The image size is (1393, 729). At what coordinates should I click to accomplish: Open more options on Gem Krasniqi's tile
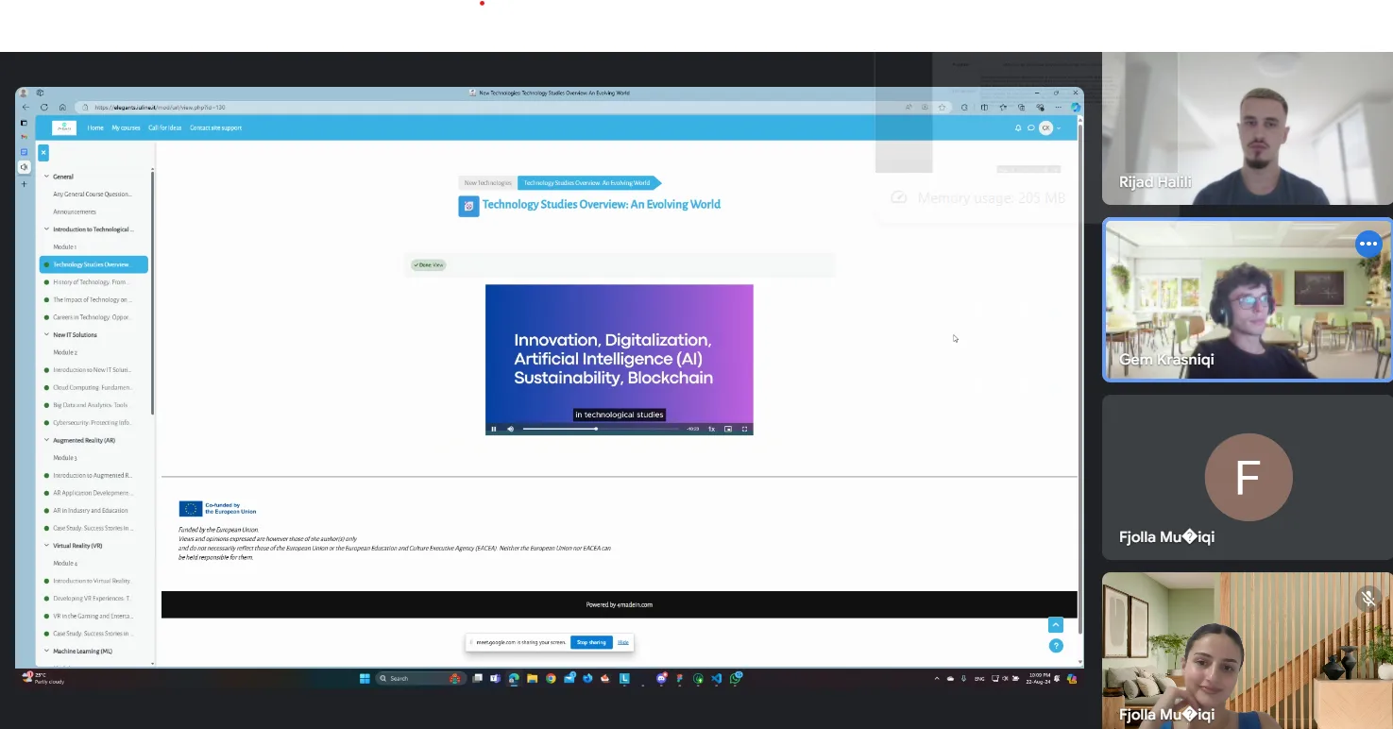click(1368, 244)
